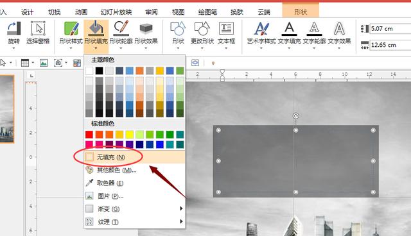Click the rotation handle above the rectangle
This screenshot has width=411, height=236.
click(295, 116)
